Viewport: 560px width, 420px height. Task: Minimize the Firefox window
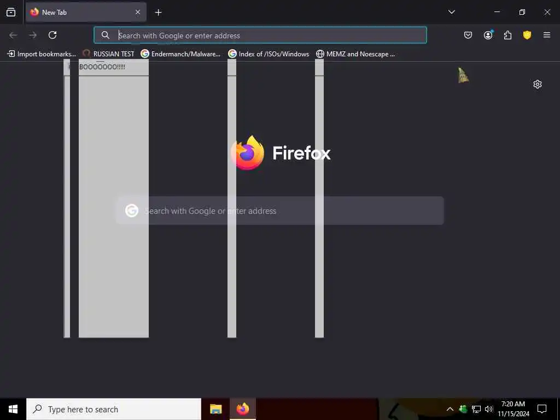[x=497, y=12]
